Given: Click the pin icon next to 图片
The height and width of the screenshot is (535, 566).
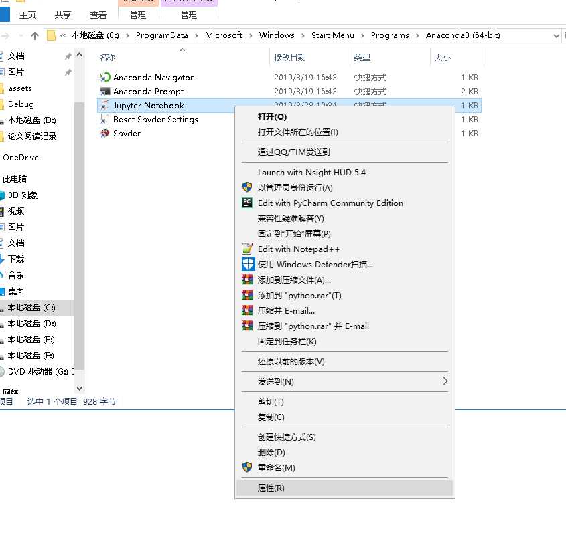Looking at the screenshot, I should tap(68, 72).
